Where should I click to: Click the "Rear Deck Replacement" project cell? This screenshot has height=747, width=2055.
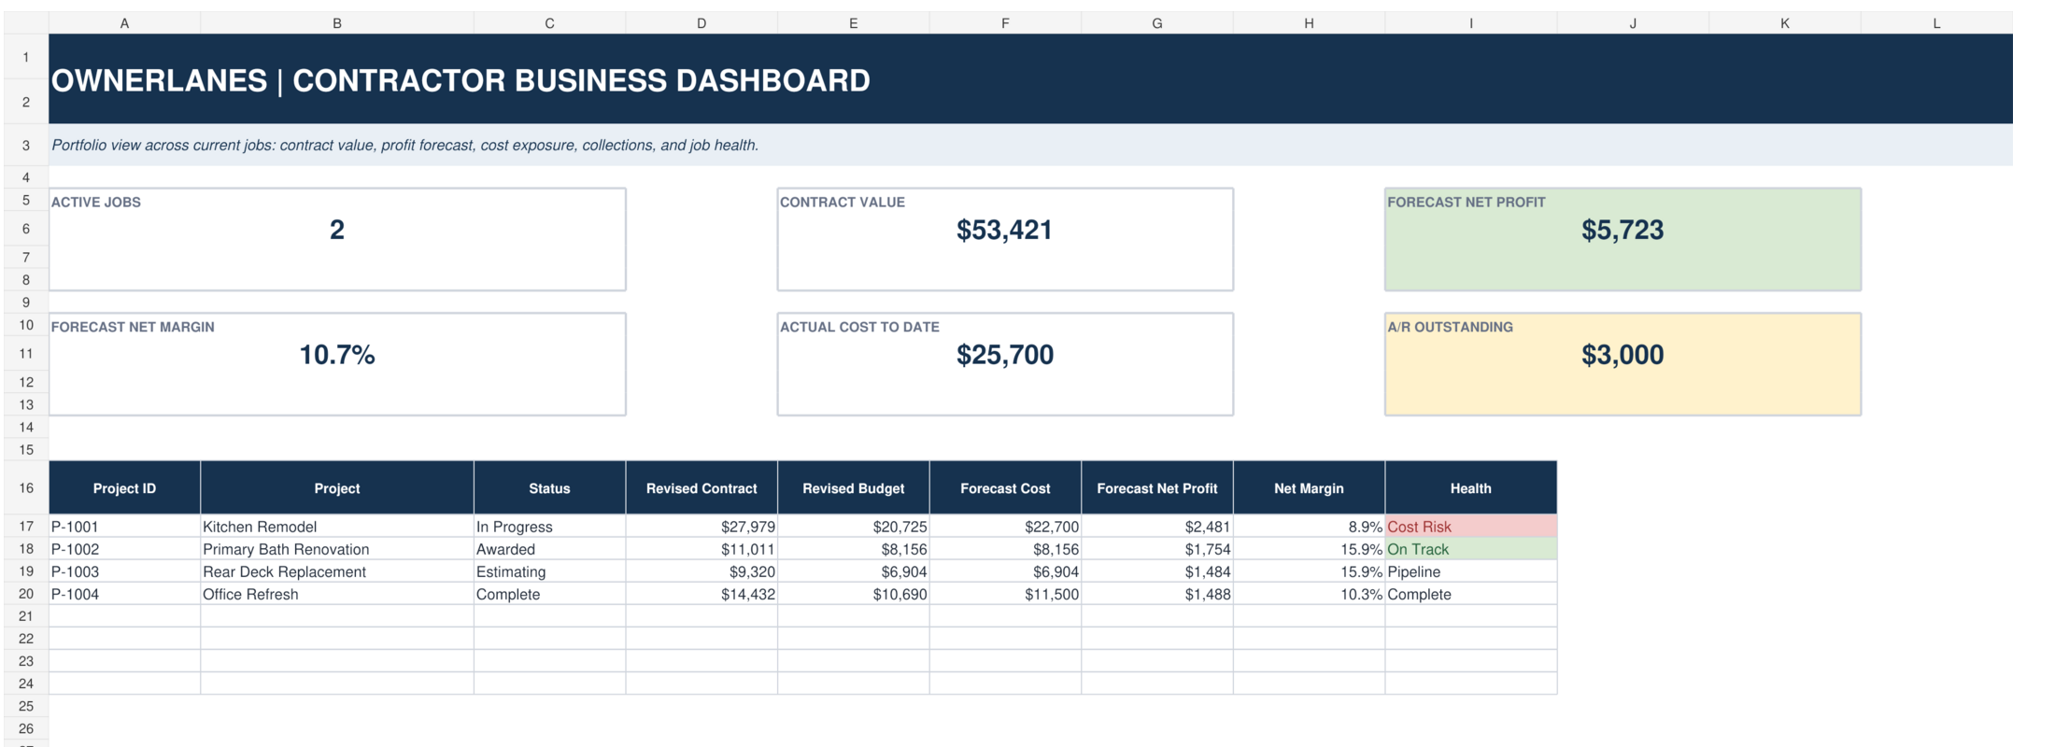337,571
